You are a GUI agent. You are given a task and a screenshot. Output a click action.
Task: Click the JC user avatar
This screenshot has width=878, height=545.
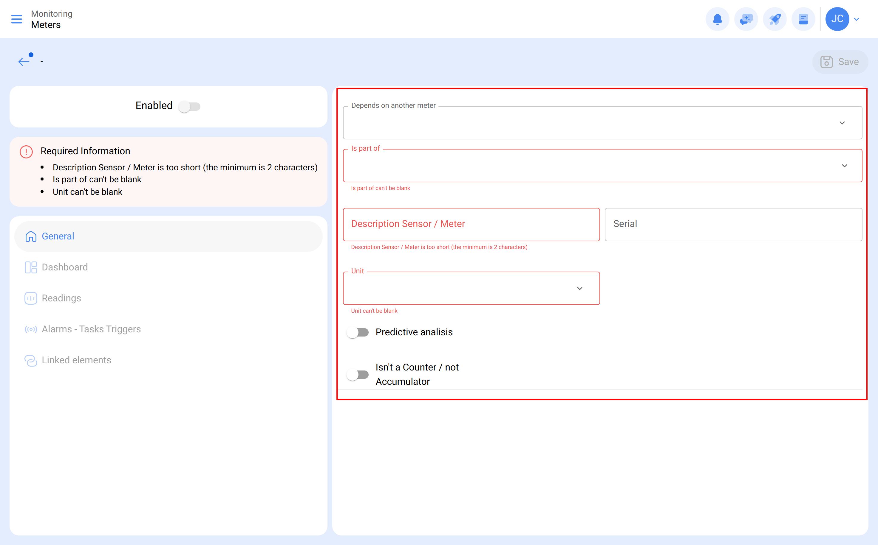pyautogui.click(x=837, y=19)
